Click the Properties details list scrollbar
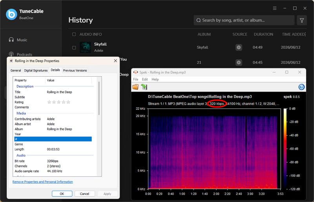314x202 pixels. point(99,98)
